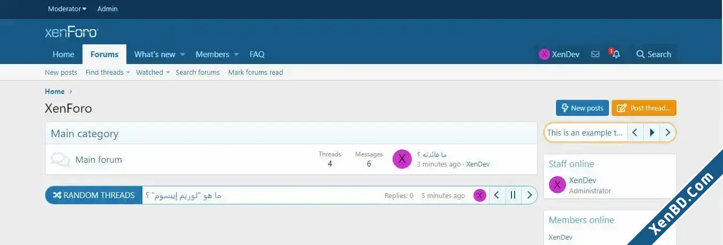The height and width of the screenshot is (245, 723).
Task: Open the FAQ navigation tab
Action: [257, 54]
